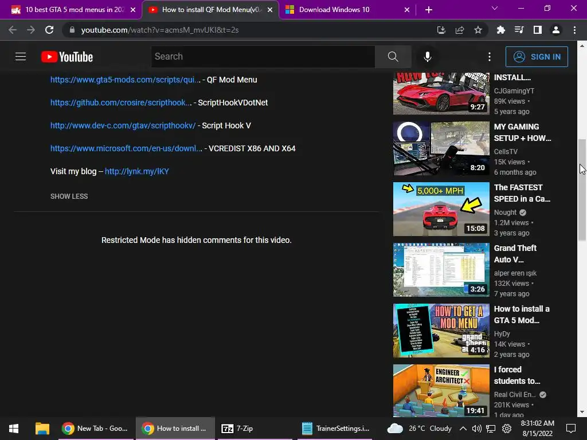
Task: Click the address bar URL
Action: 160,30
